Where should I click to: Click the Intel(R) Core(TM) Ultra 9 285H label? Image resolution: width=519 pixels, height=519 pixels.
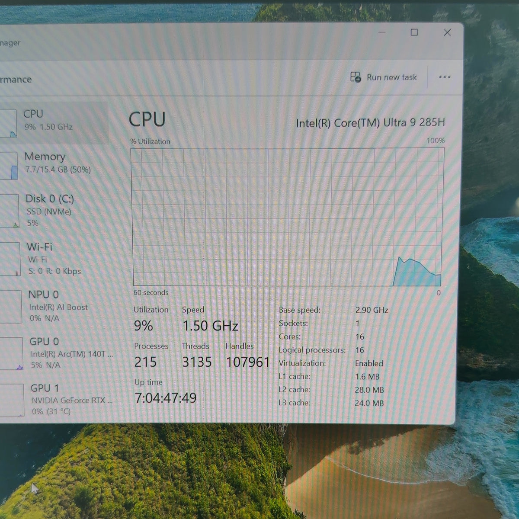(370, 123)
